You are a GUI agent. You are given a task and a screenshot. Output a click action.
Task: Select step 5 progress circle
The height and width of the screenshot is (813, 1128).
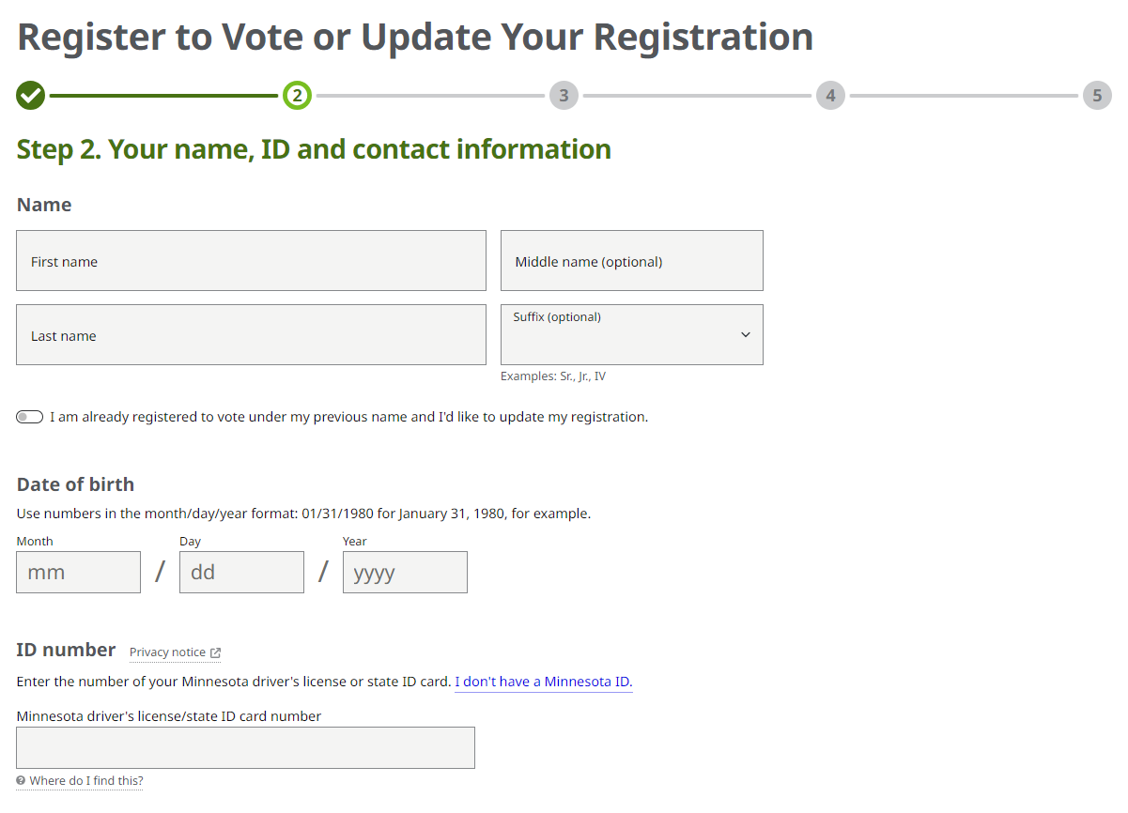[1097, 95]
